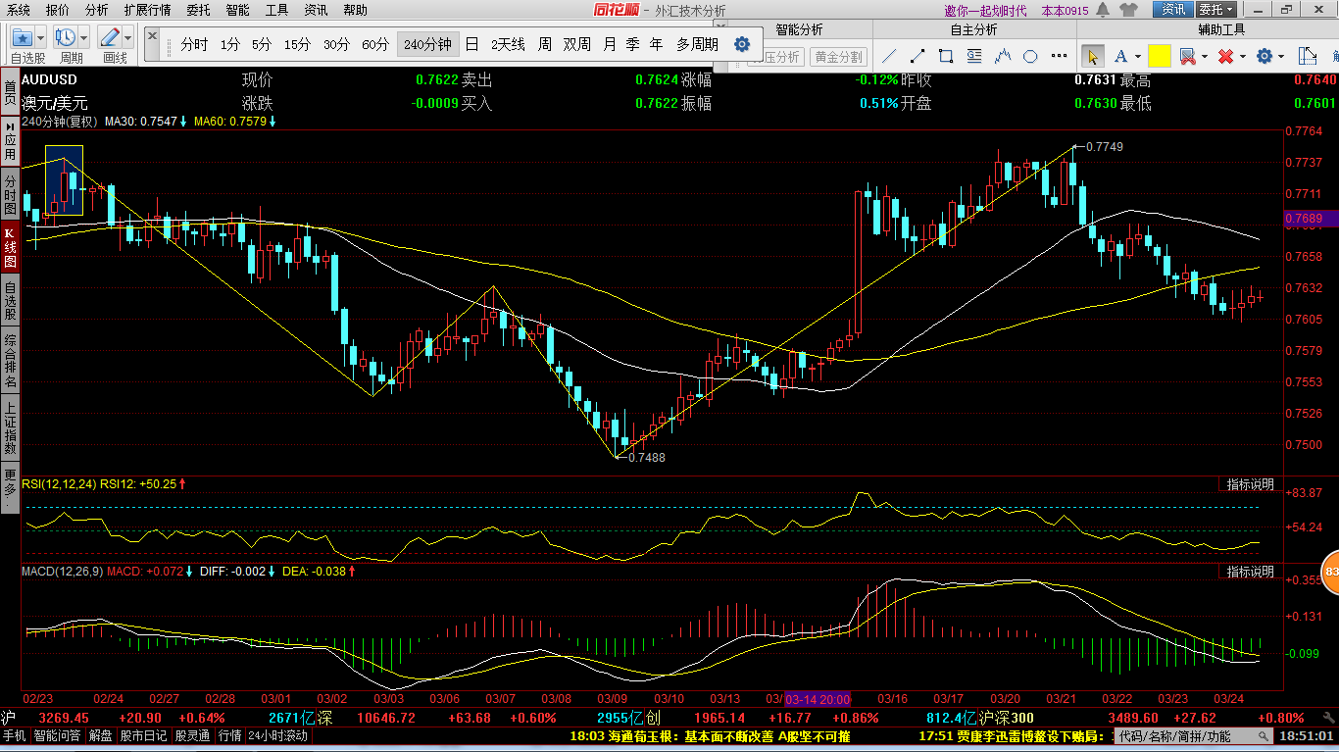Select the rectangle drawing tool
Viewport: 1339px width, 752px height.
tap(947, 57)
